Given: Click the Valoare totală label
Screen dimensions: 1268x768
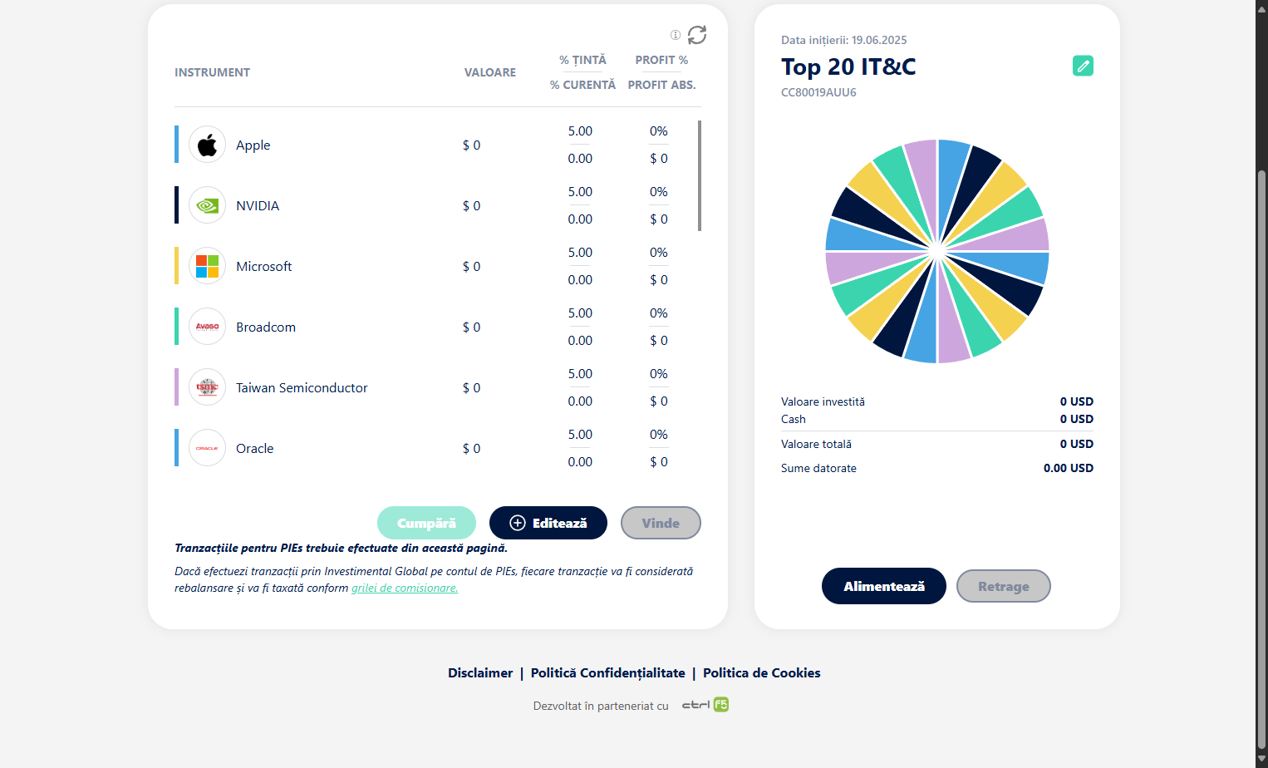Looking at the screenshot, I should [816, 444].
